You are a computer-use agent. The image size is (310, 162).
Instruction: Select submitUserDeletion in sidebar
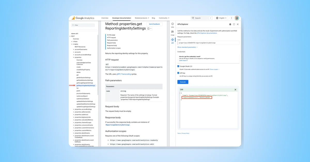[83, 99]
